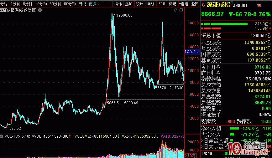Click the 标记 mark button
272x158 pixels.
[x=172, y=4]
